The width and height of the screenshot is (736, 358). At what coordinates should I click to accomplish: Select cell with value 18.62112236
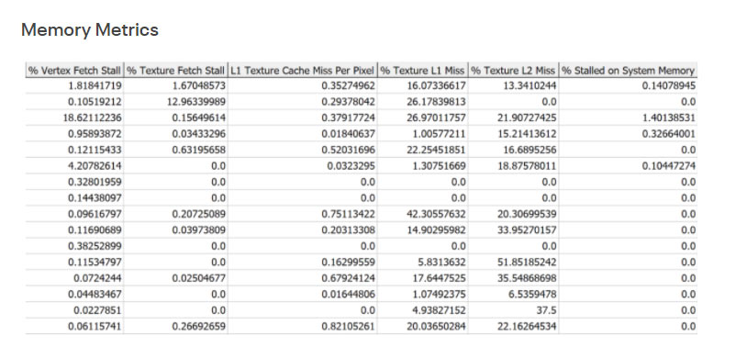pos(74,117)
